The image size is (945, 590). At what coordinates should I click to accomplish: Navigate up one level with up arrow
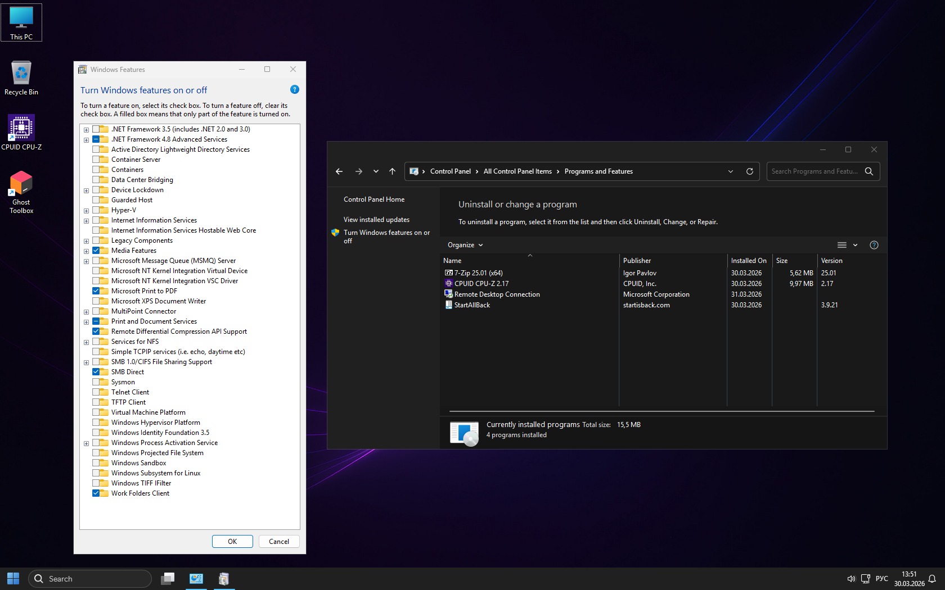[x=392, y=171]
